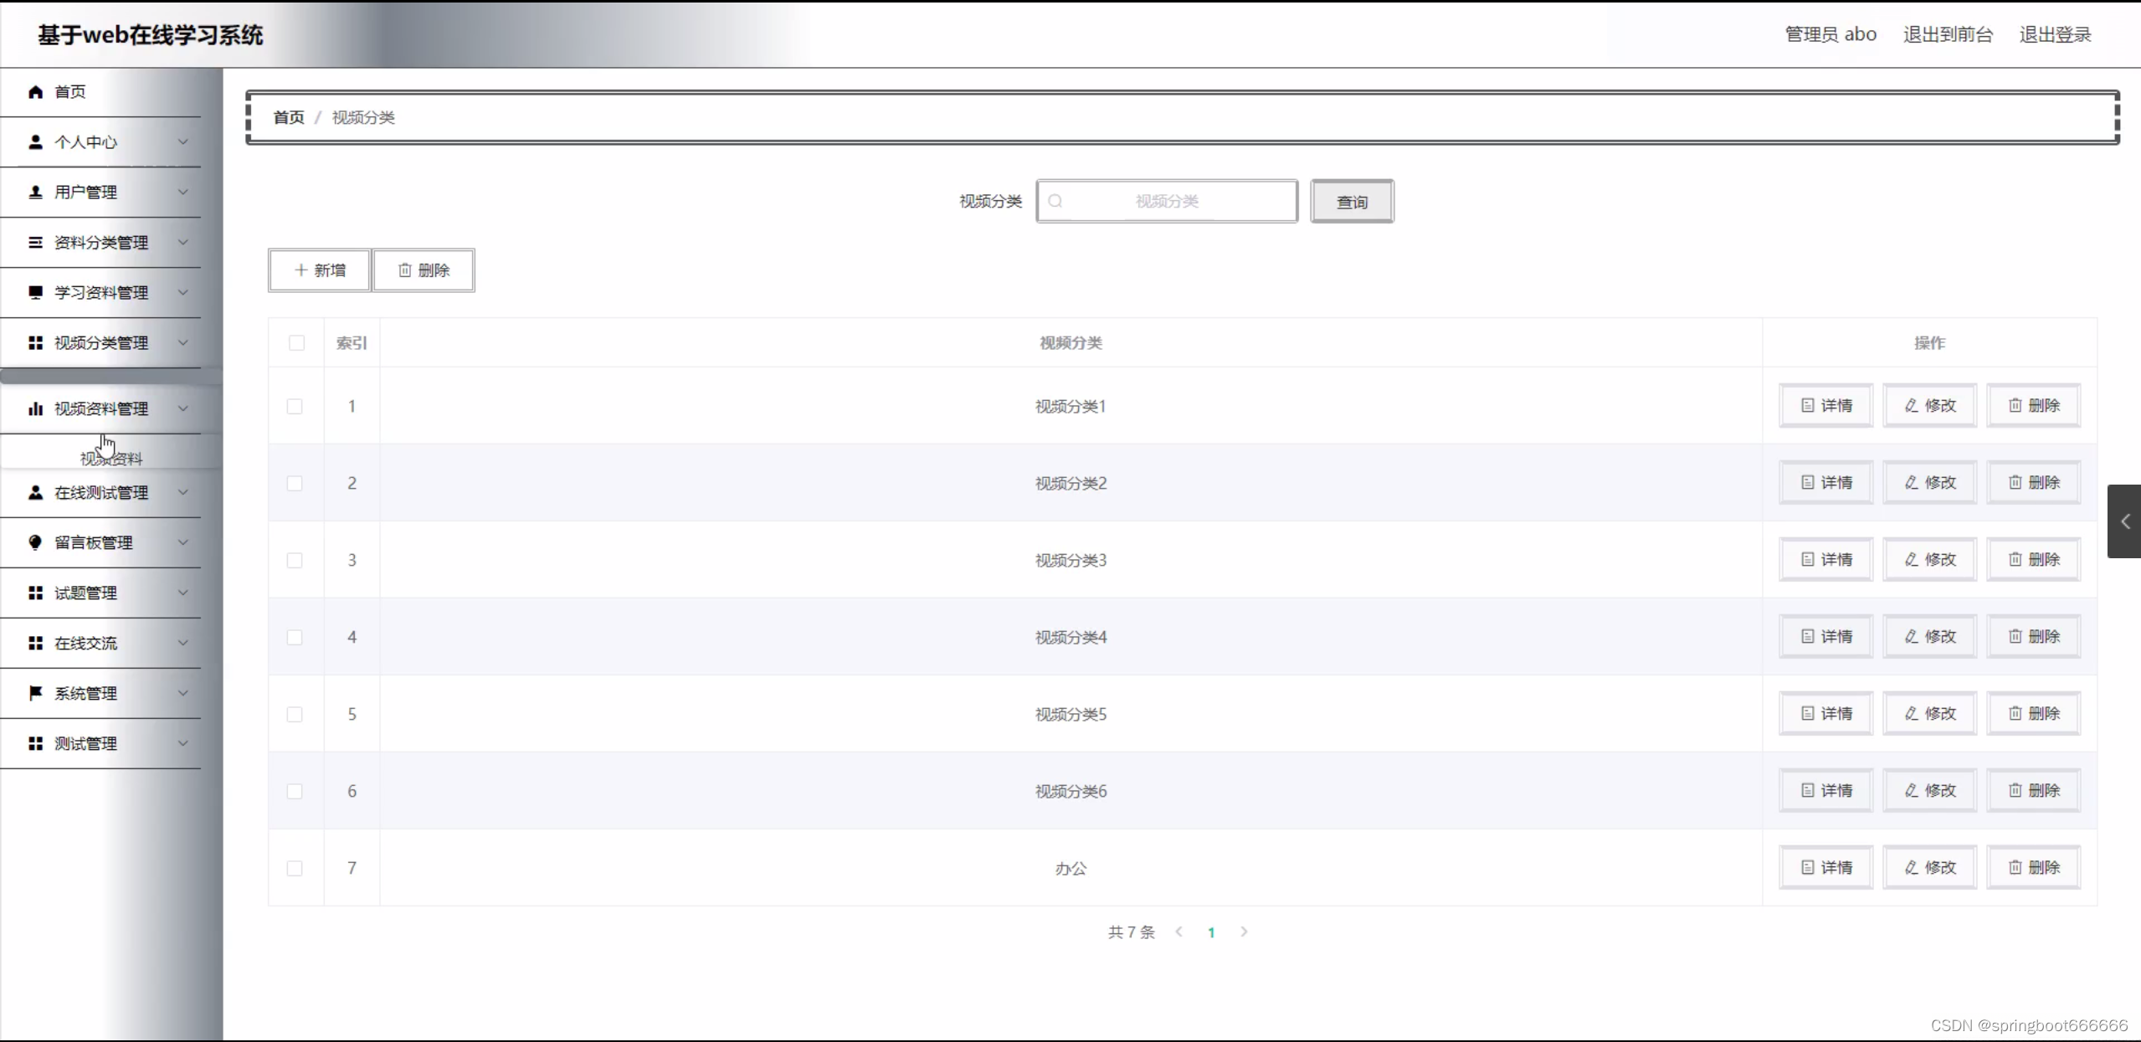Screen dimensions: 2141x1042
Task: Toggle the select-all checkbox in table header
Action: point(296,343)
